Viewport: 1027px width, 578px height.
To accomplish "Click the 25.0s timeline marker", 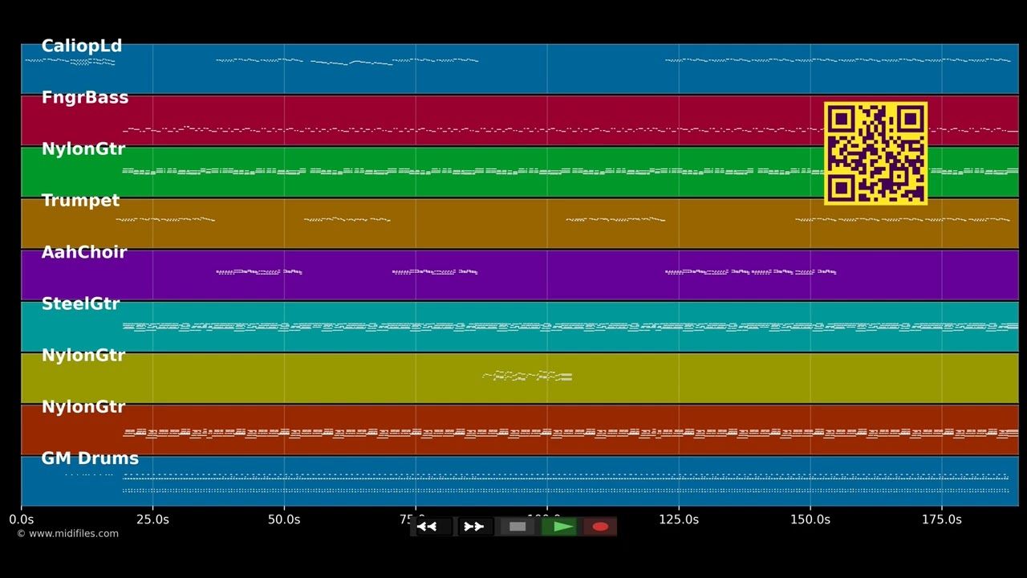I will click(152, 519).
